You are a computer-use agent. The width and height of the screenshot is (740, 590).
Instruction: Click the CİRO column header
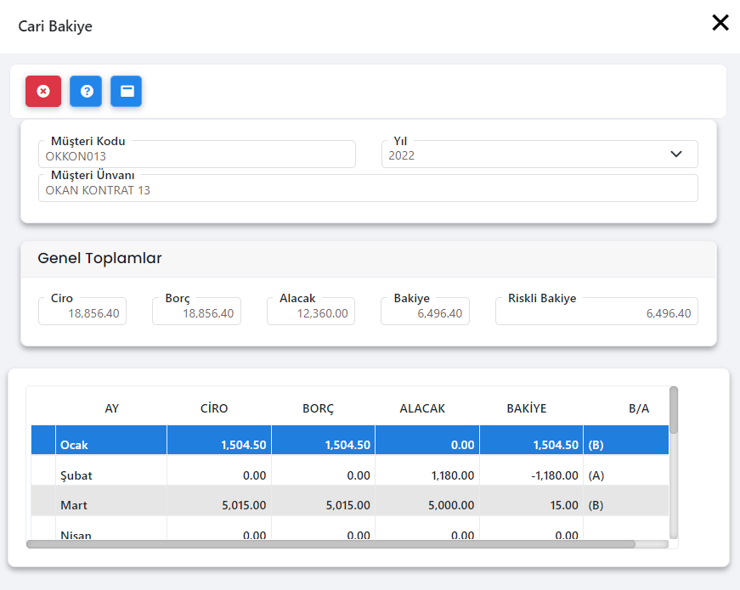[214, 408]
